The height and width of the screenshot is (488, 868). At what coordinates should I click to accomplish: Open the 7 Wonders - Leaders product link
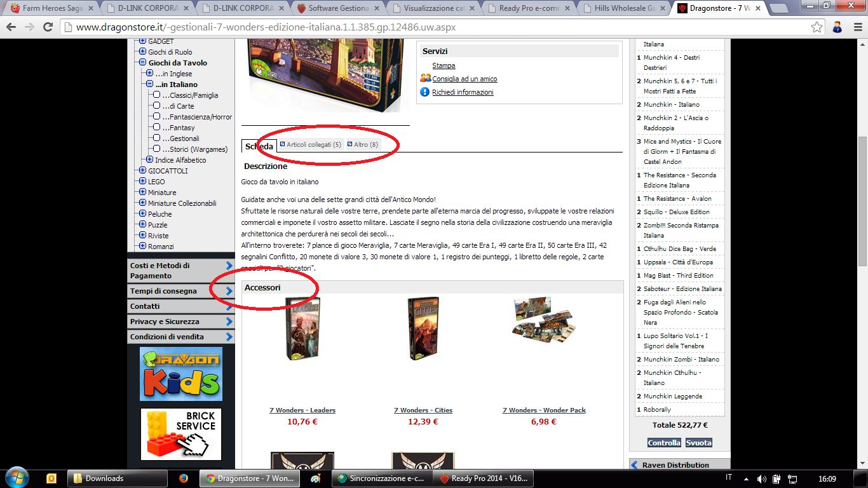pos(302,410)
